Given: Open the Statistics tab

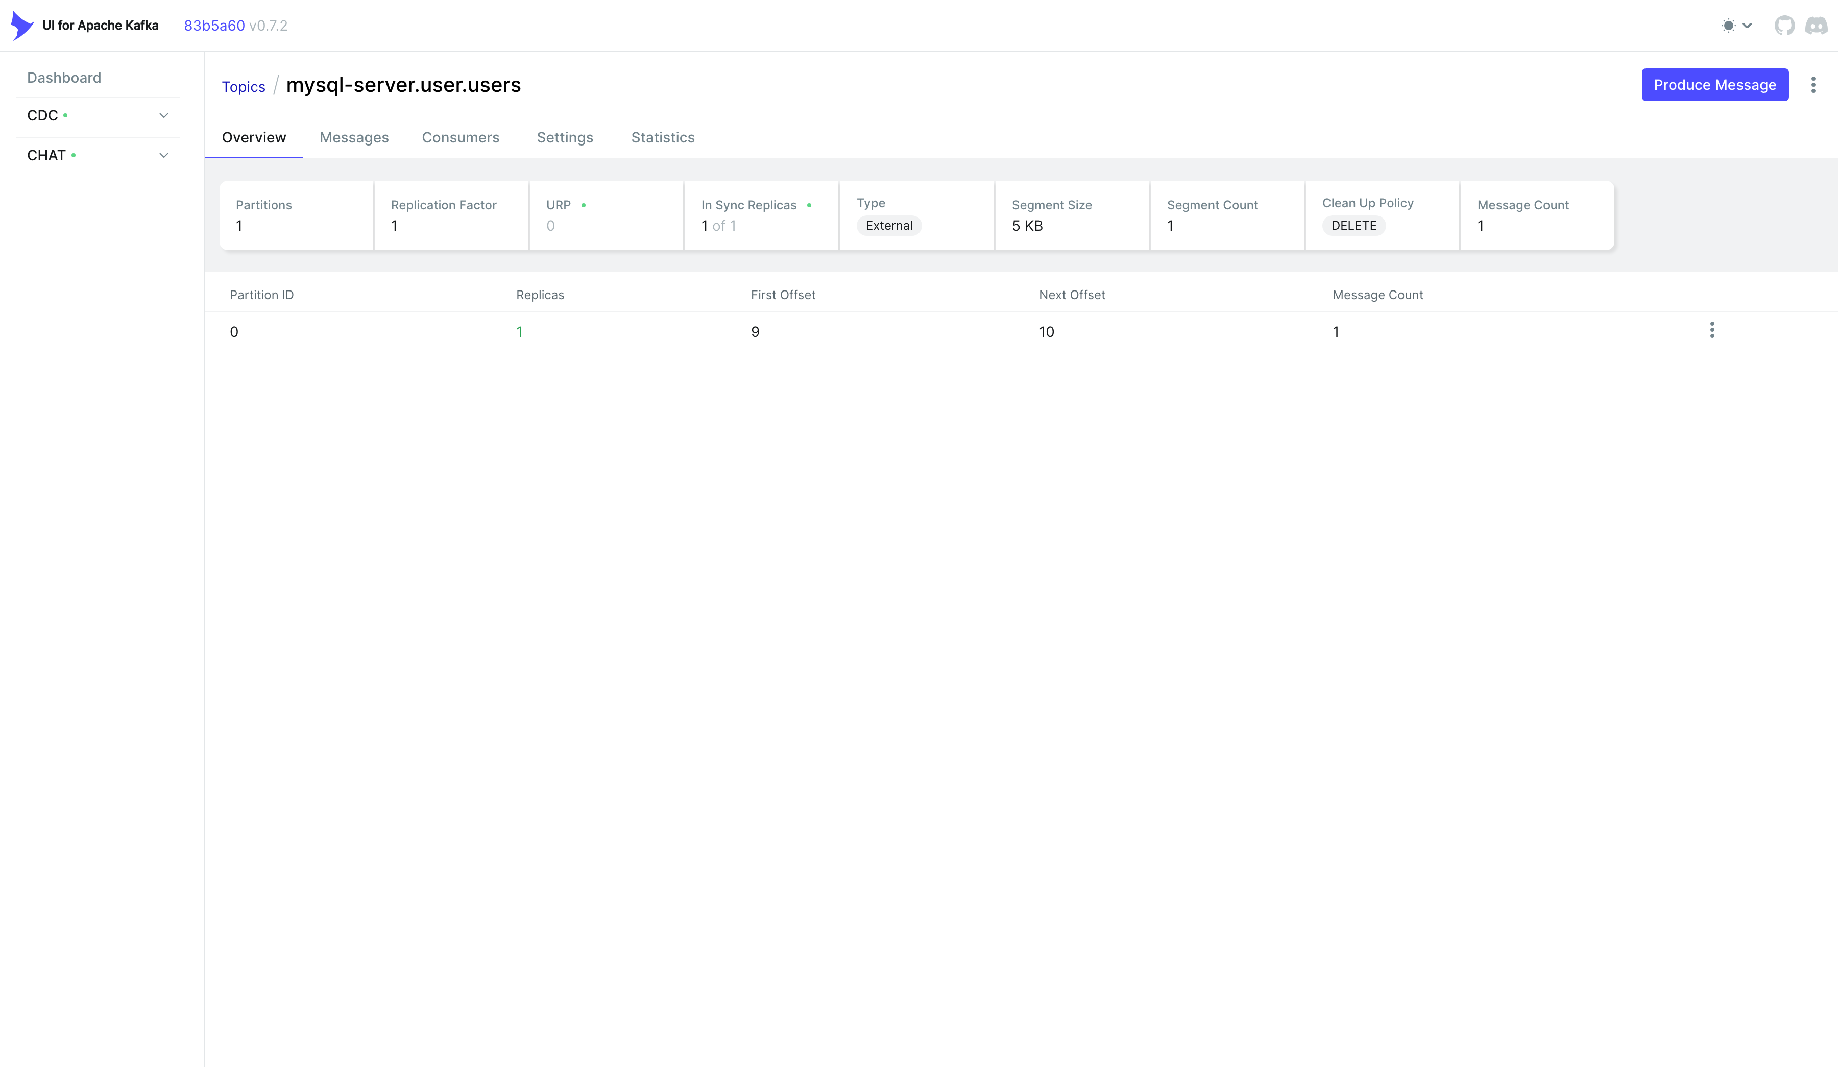Looking at the screenshot, I should point(662,138).
